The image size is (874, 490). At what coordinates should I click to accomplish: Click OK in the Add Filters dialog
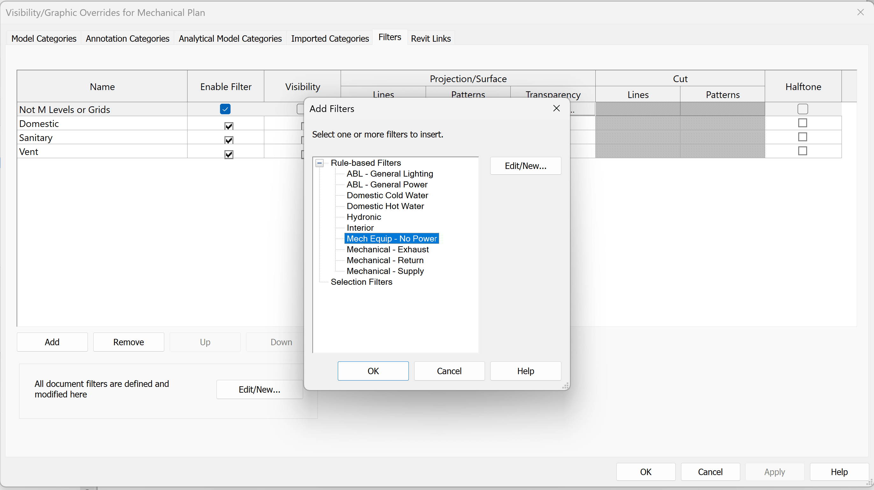pos(373,371)
